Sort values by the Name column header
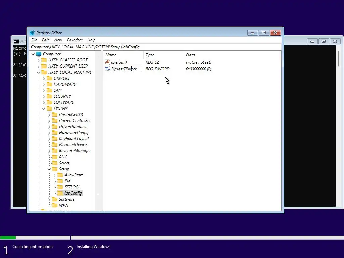344x258 pixels. click(x=123, y=55)
